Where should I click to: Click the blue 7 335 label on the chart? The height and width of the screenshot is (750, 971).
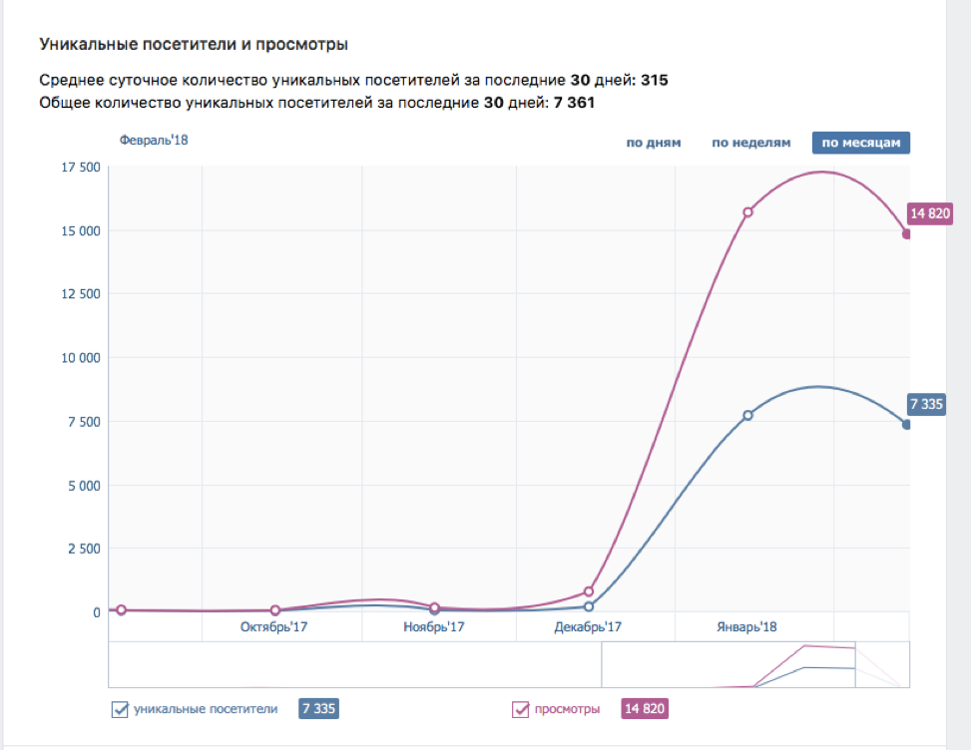[x=927, y=404]
